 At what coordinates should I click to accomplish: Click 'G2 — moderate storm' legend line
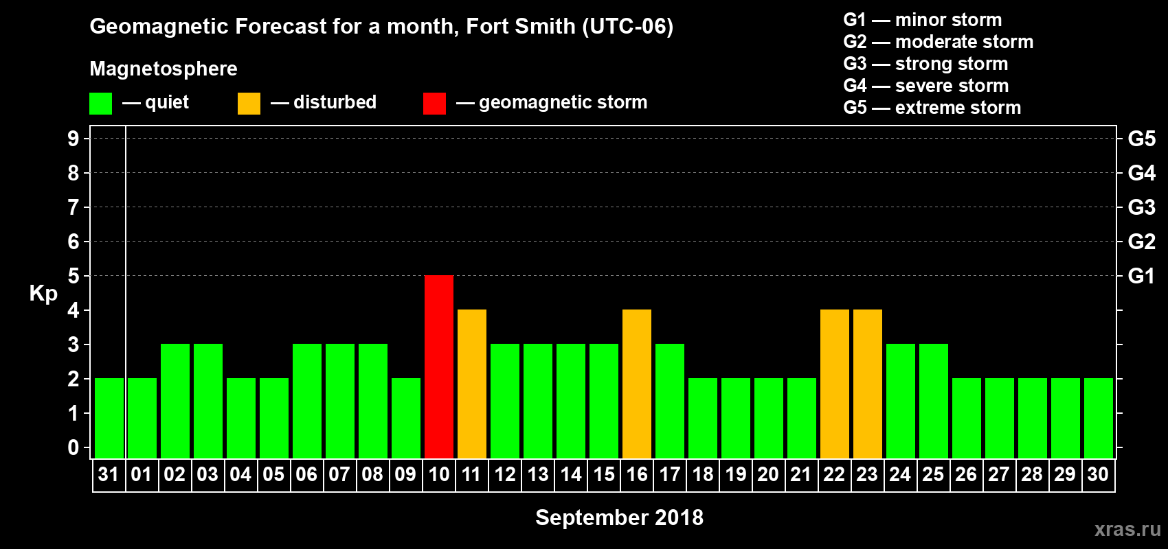[939, 42]
